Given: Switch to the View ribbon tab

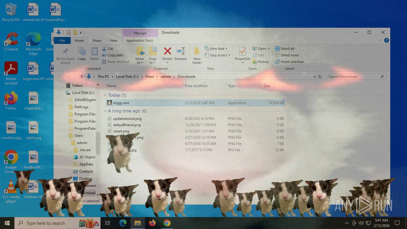Looking at the screenshot, I should [113, 41].
